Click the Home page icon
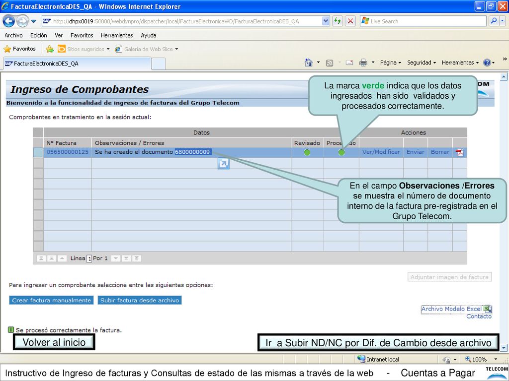 click(x=309, y=63)
